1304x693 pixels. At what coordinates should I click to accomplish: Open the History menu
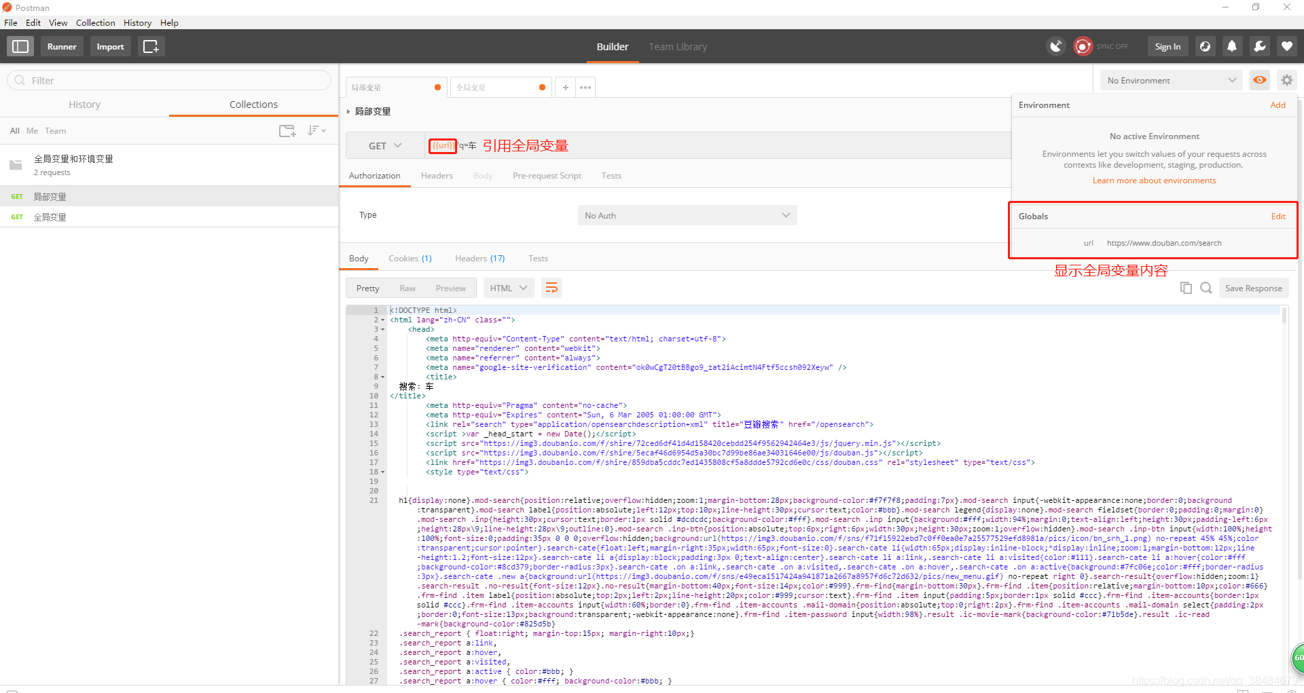pyautogui.click(x=137, y=22)
